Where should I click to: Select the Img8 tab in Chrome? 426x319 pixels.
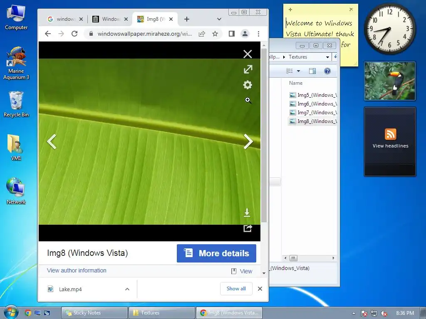coord(155,19)
